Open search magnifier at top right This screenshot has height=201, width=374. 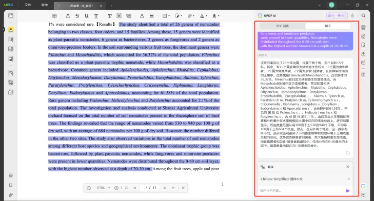[x=363, y=15]
